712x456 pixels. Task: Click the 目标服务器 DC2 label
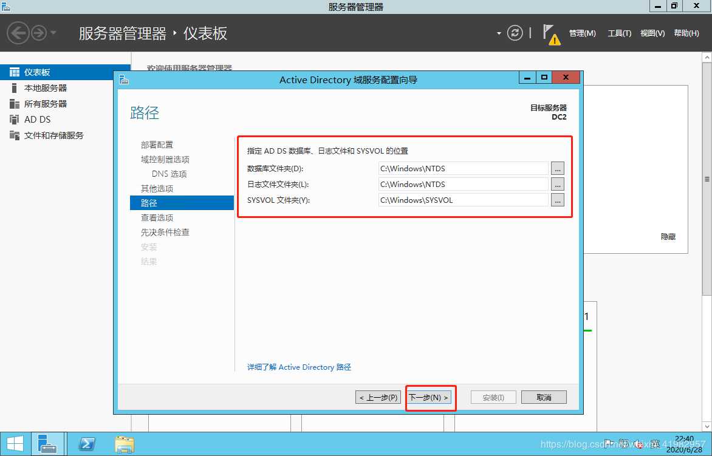pyautogui.click(x=549, y=112)
